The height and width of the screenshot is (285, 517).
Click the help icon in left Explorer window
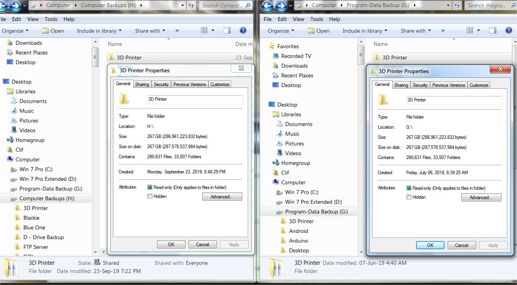point(243,31)
